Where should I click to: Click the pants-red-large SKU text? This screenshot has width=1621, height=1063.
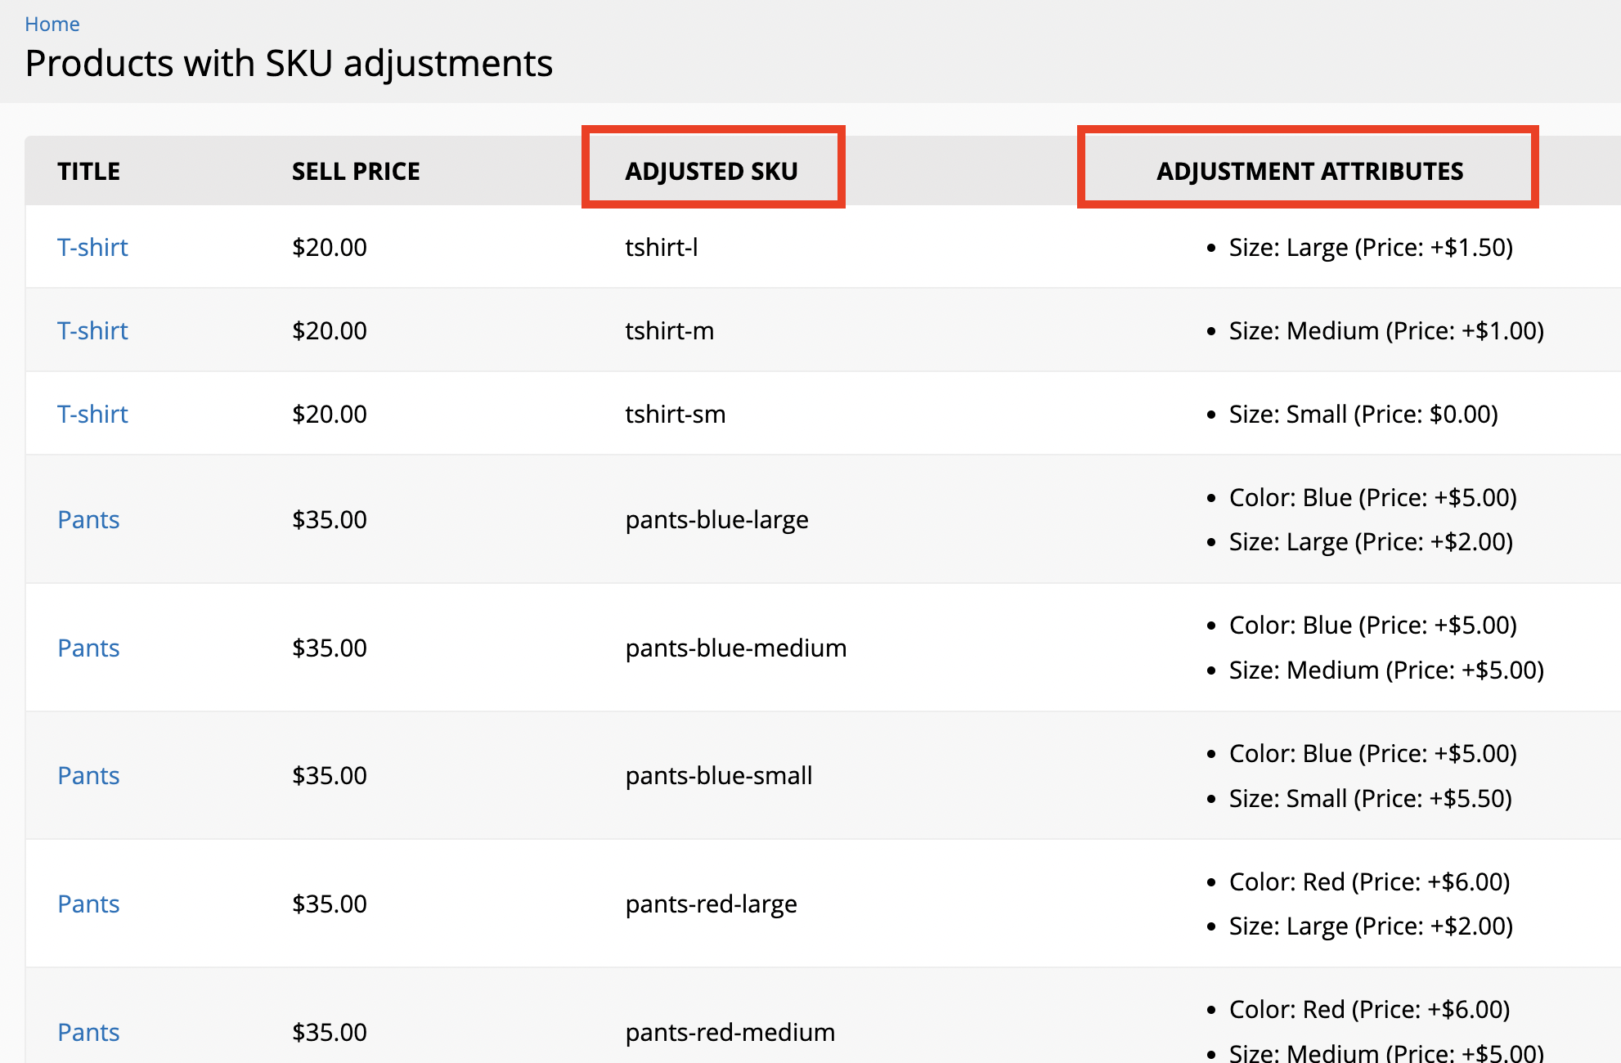tap(711, 904)
